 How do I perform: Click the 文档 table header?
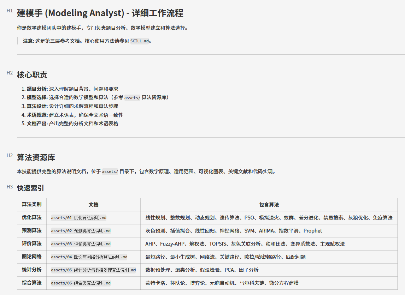pyautogui.click(x=93, y=205)
